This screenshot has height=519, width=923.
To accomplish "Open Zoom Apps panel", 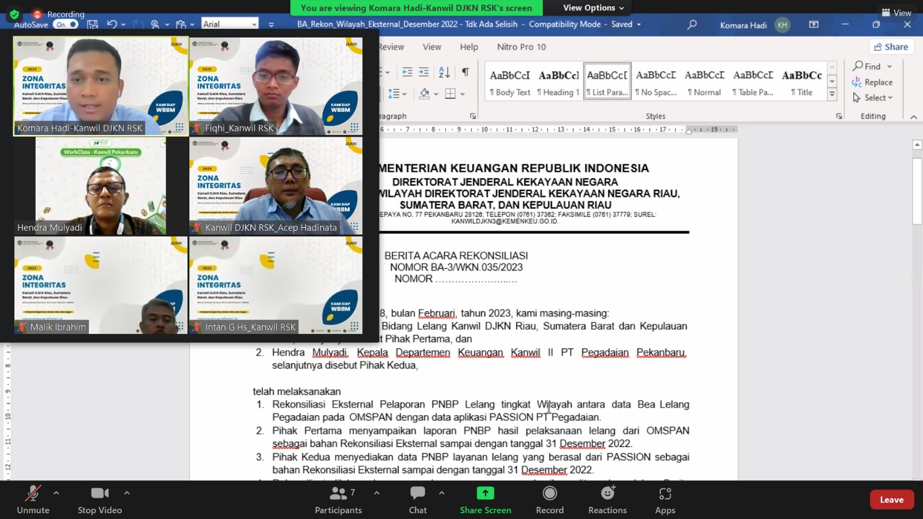I will [x=665, y=499].
